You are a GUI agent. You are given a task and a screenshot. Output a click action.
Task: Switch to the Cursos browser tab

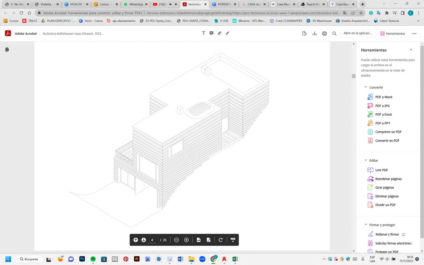(105, 4)
